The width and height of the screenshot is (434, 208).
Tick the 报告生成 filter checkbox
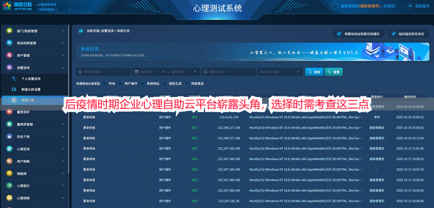[x=165, y=83]
